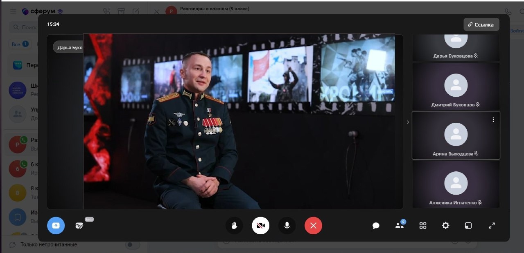Close the Разговоры о важном chat

click(x=156, y=11)
